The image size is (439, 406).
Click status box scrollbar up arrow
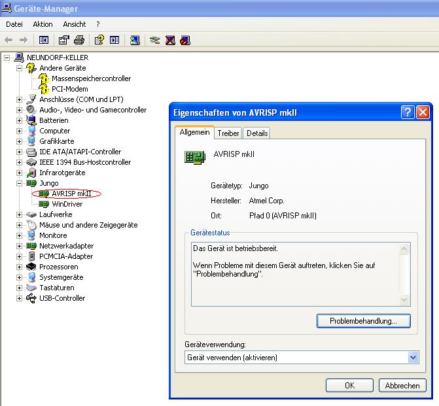pos(404,249)
